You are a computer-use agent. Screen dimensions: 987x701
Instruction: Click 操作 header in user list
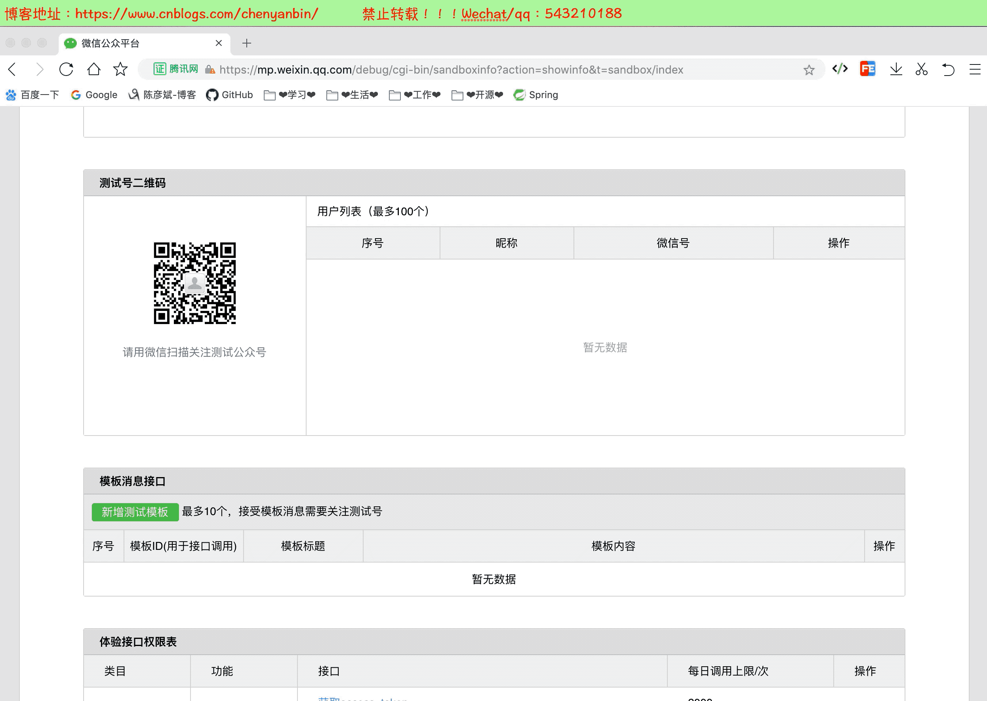tap(838, 243)
